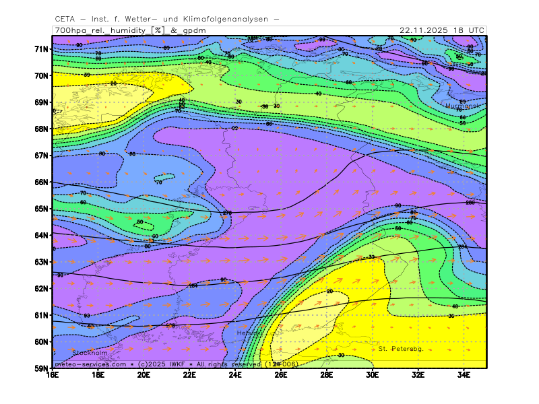Click the 30E longitude axis label
Screen dimensions: 539x404
click(x=372, y=375)
